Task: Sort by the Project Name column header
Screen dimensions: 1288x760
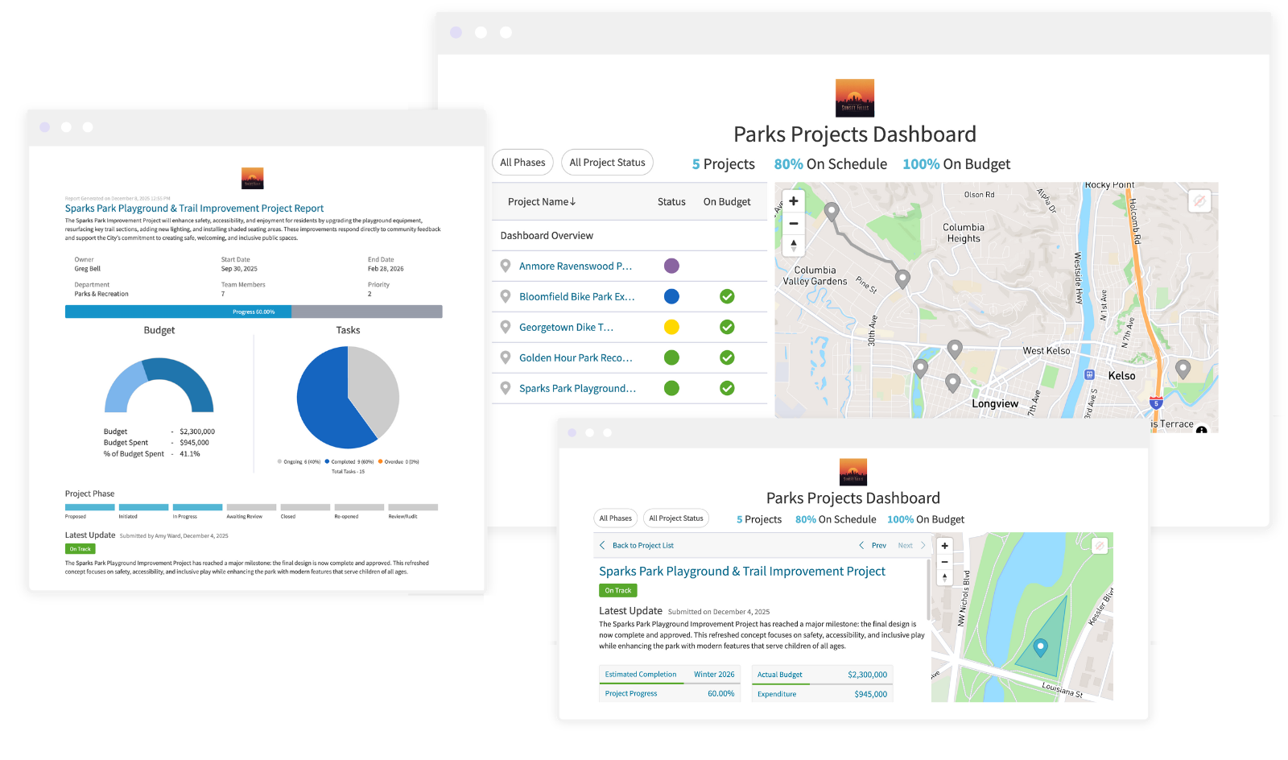Action: (x=542, y=202)
